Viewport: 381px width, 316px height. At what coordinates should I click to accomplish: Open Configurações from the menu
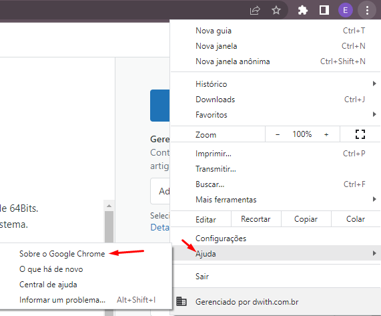pos(276,238)
